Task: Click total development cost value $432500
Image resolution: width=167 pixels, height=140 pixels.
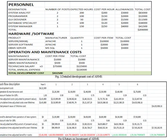Action: 57,73
